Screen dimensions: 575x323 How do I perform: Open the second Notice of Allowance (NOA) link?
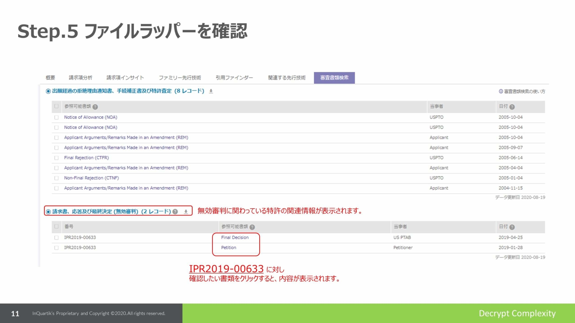91,127
